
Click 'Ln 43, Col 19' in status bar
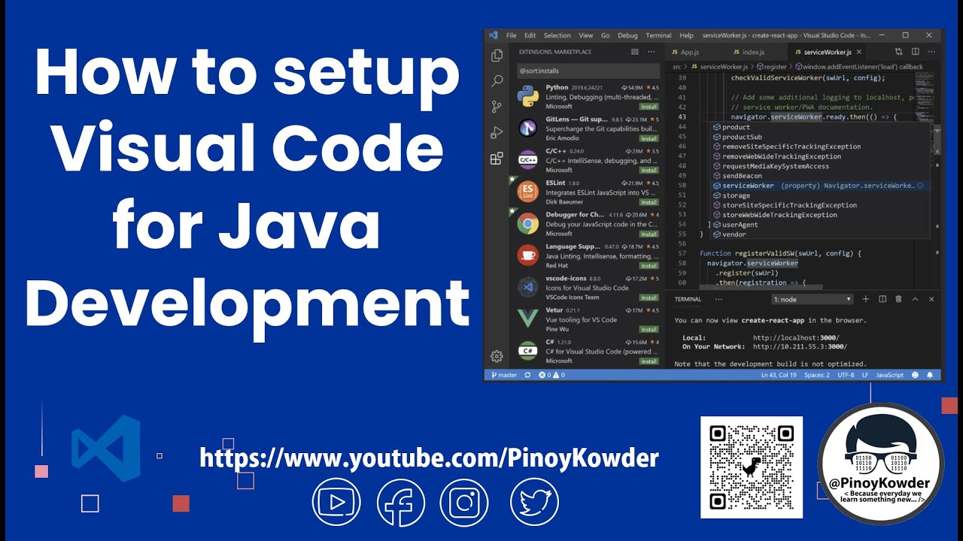tap(779, 375)
